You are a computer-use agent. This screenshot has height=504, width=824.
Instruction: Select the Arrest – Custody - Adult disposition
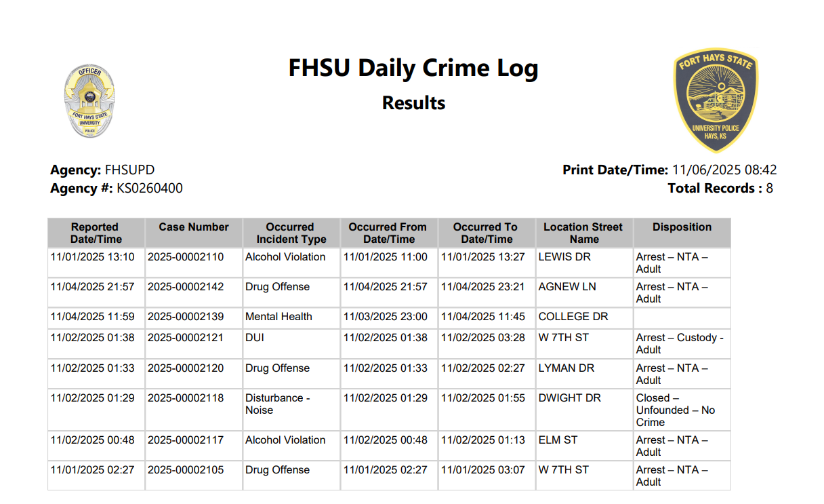tap(679, 343)
